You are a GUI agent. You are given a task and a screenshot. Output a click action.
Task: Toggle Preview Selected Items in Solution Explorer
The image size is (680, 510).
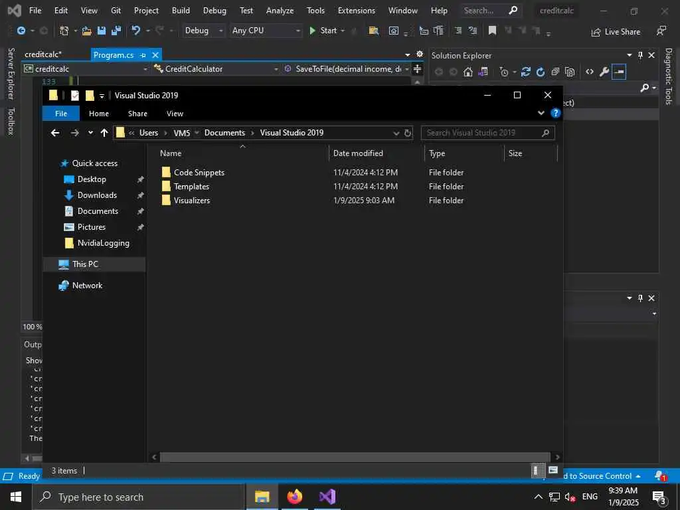pyautogui.click(x=619, y=72)
